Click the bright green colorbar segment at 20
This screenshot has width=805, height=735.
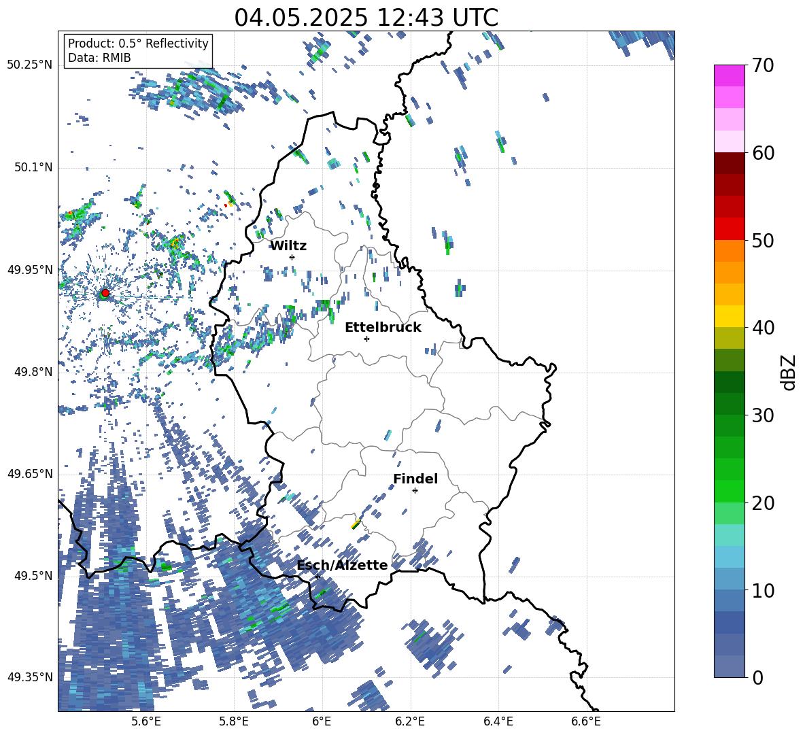(x=729, y=491)
